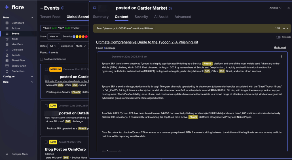292x160 pixels.
Task: Open the Dashboard sidebar icon
Action: 7,23
